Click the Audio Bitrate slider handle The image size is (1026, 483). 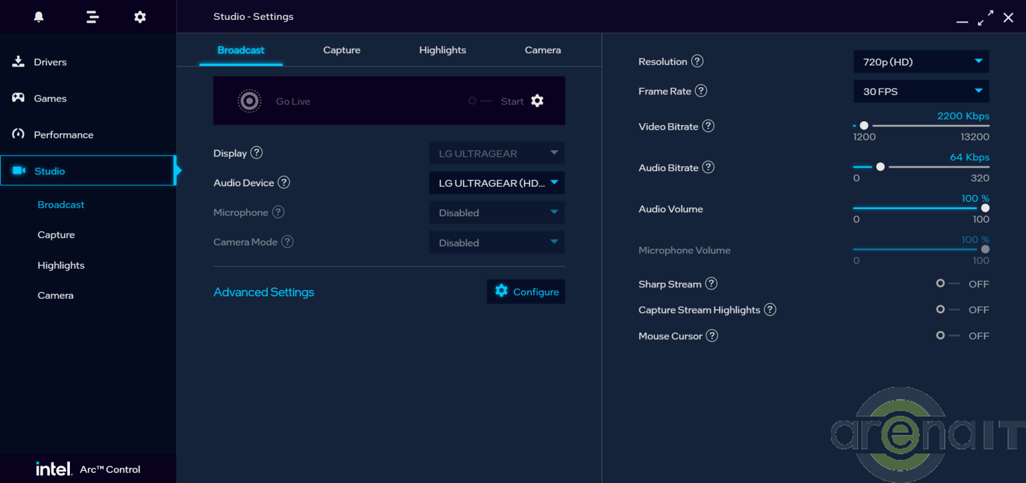[880, 167]
